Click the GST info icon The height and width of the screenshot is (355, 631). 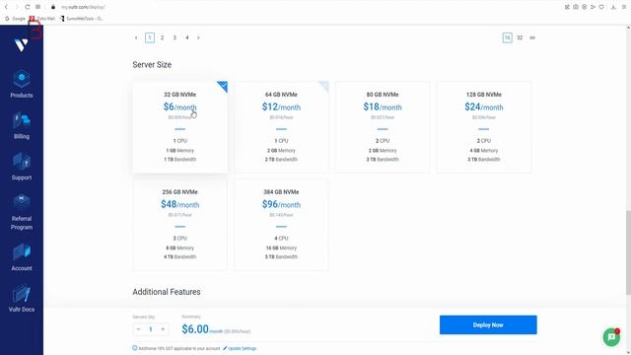(x=135, y=348)
